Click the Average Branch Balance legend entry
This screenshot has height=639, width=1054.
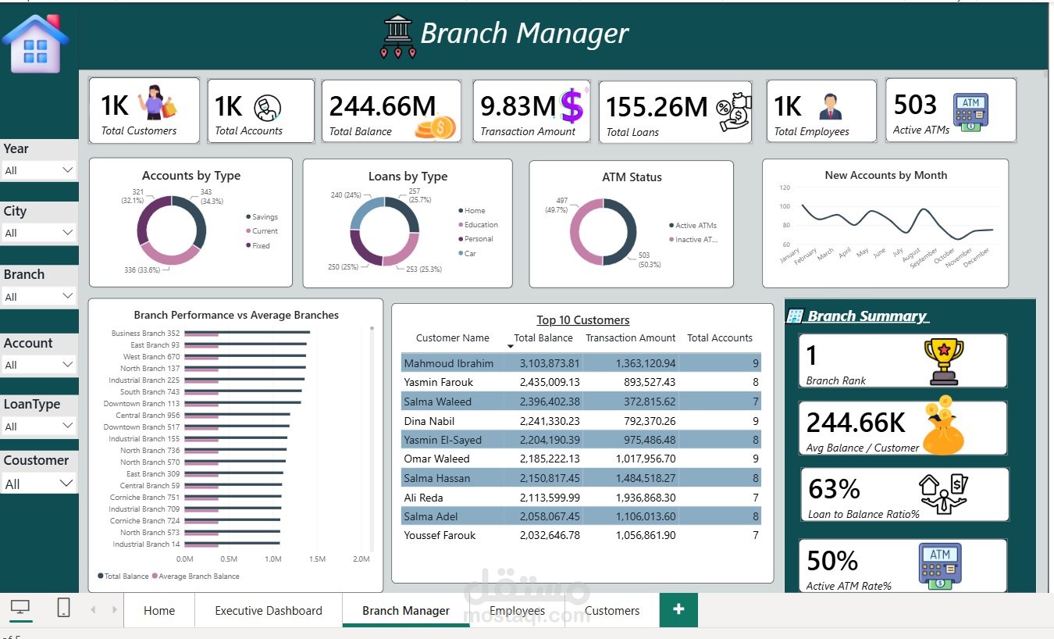pos(195,577)
